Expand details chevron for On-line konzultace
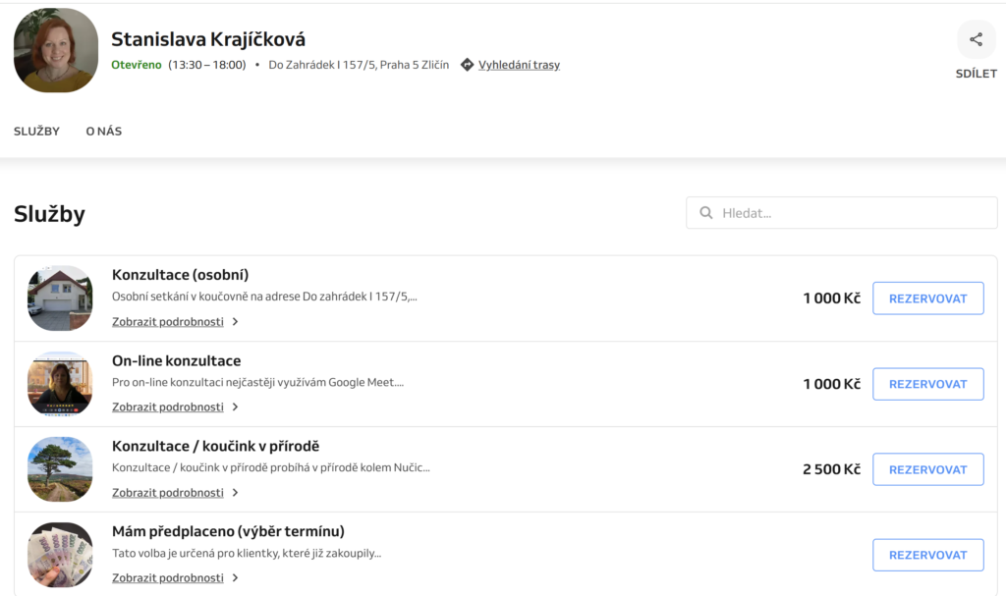Screen dimensions: 1006x596 [236, 407]
